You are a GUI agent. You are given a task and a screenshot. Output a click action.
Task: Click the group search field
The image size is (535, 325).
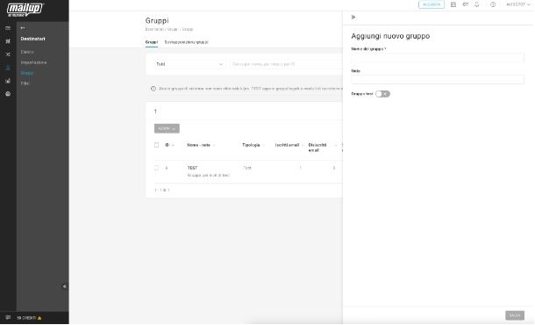pyautogui.click(x=286, y=64)
